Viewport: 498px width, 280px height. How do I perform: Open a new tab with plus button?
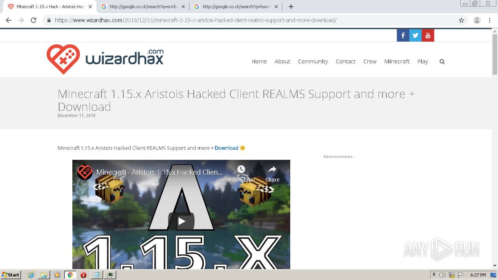tap(291, 7)
